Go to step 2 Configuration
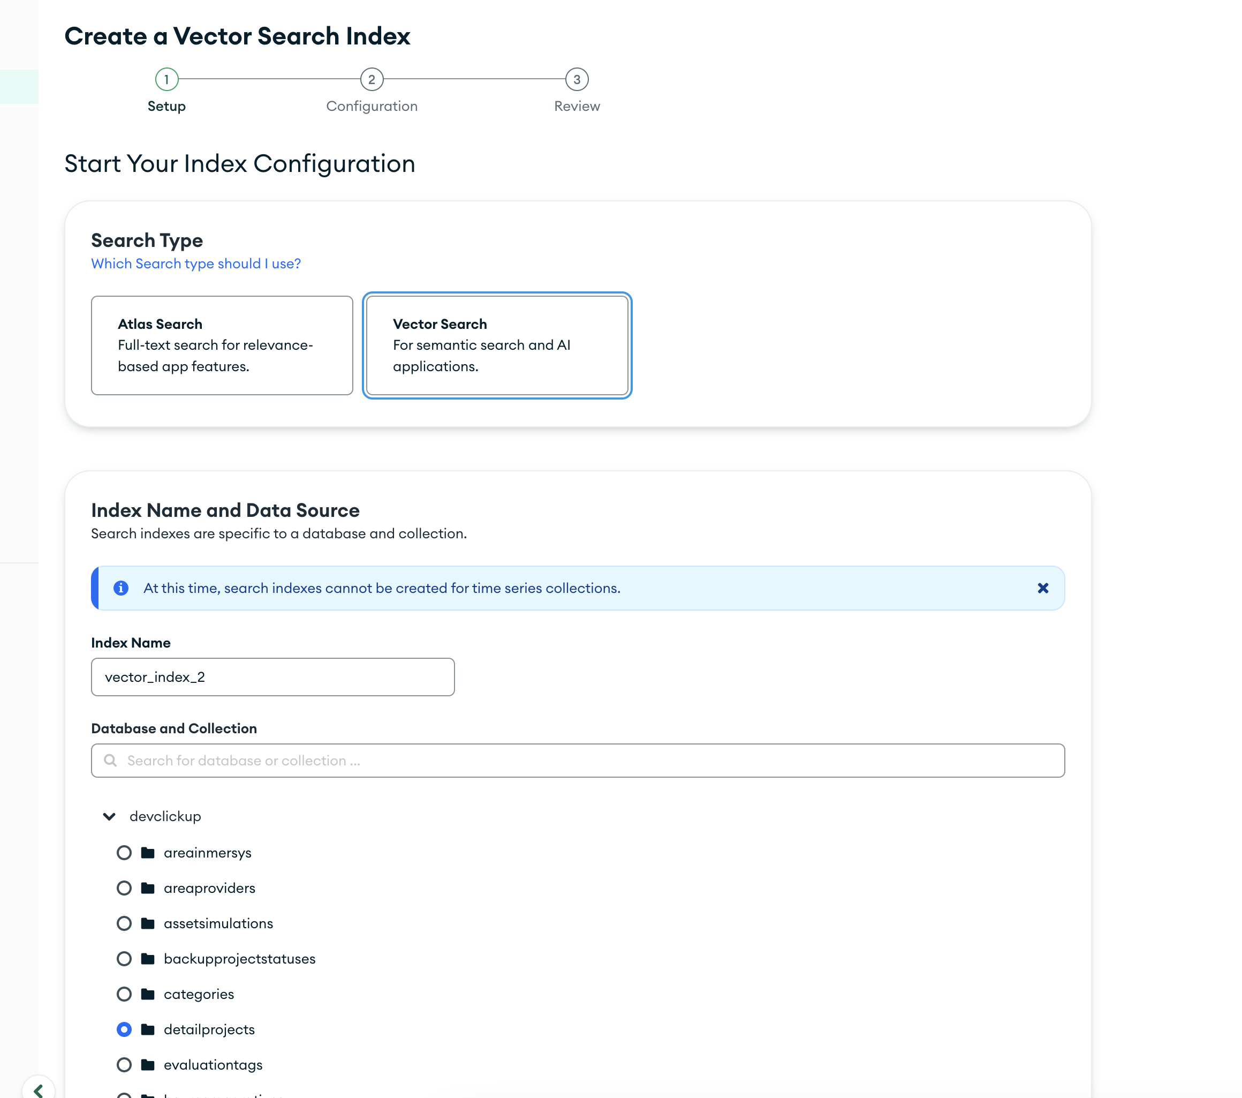1242x1098 pixels. (x=372, y=80)
